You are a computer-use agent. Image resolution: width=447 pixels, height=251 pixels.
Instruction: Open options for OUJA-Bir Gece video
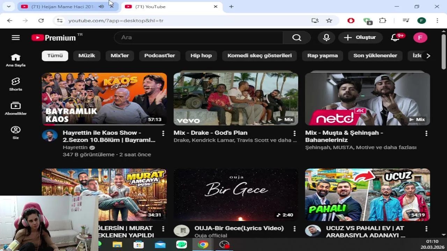(294, 229)
